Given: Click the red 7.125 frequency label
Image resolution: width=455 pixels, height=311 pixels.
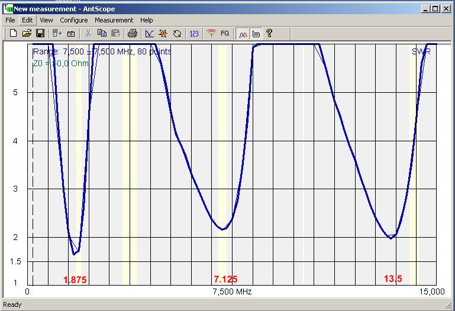Looking at the screenshot, I should [x=225, y=279].
